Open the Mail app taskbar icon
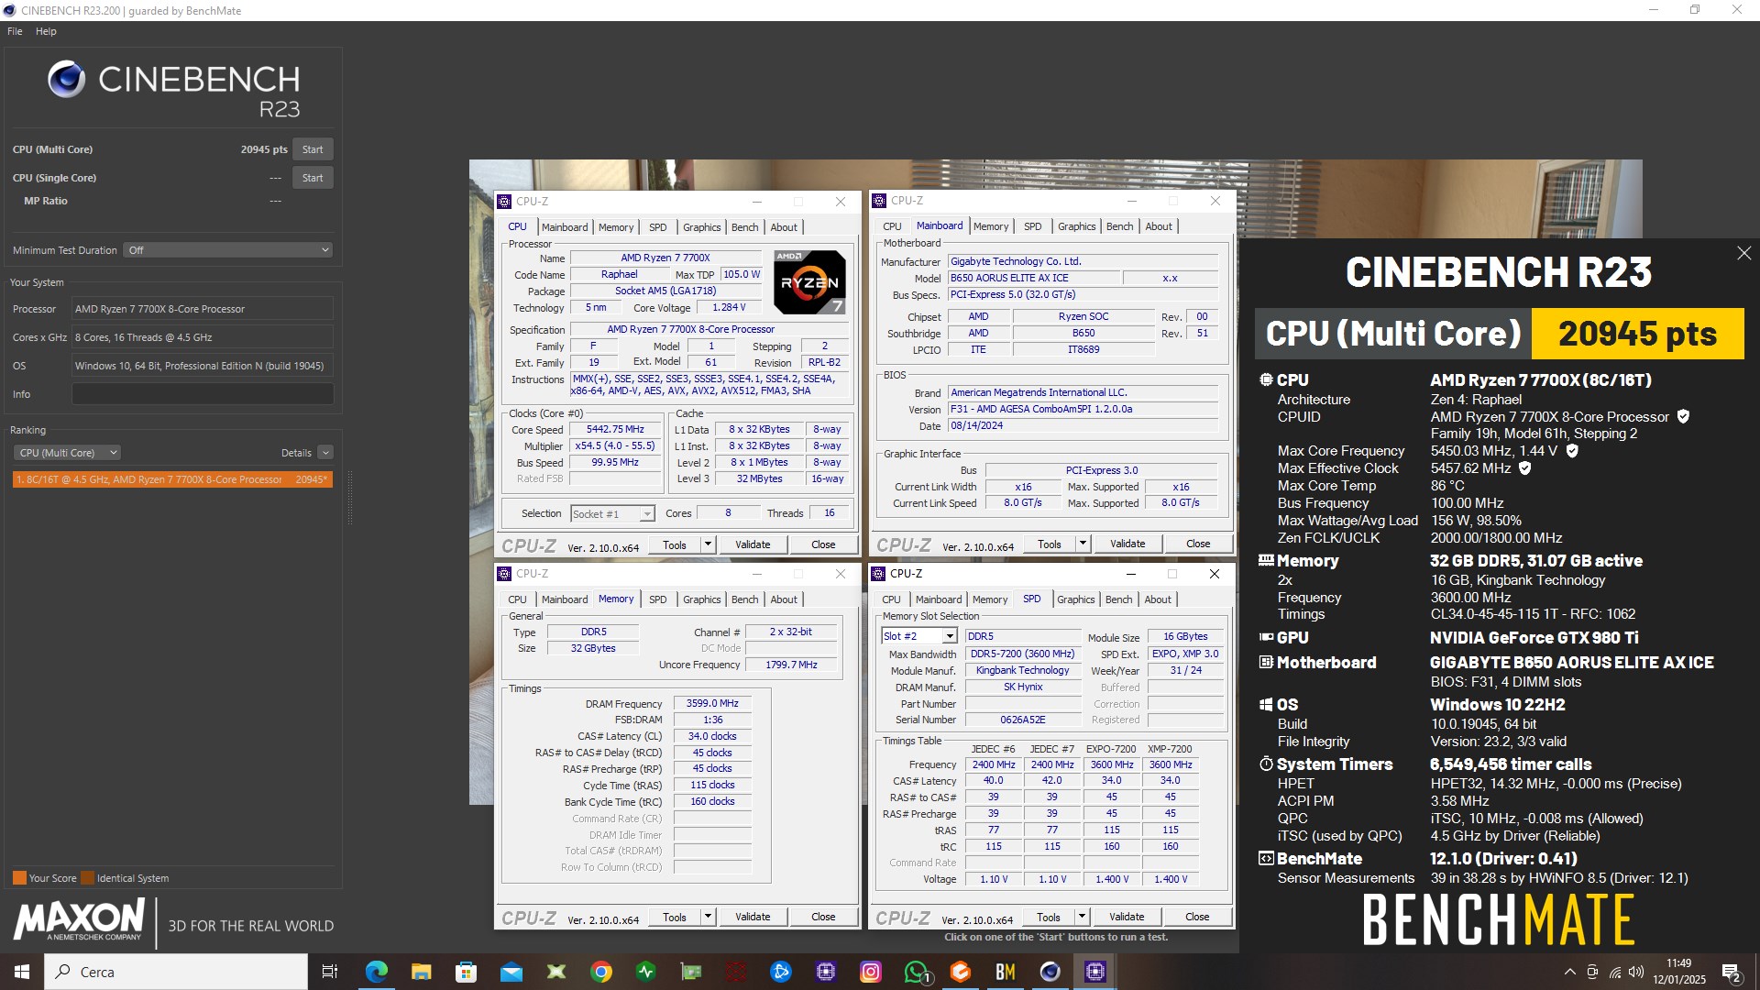This screenshot has height=990, width=1760. (x=511, y=972)
